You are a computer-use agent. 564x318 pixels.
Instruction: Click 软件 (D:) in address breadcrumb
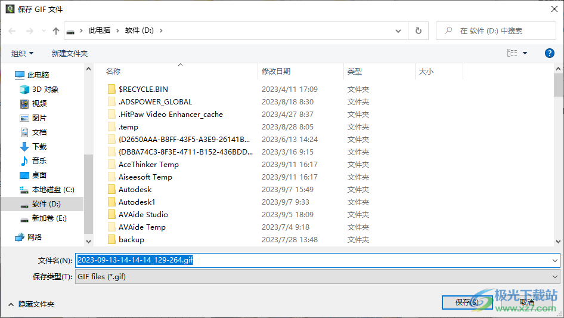pyautogui.click(x=139, y=30)
